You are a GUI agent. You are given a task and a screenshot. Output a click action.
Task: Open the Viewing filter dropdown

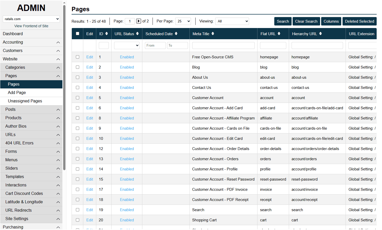[232, 21]
